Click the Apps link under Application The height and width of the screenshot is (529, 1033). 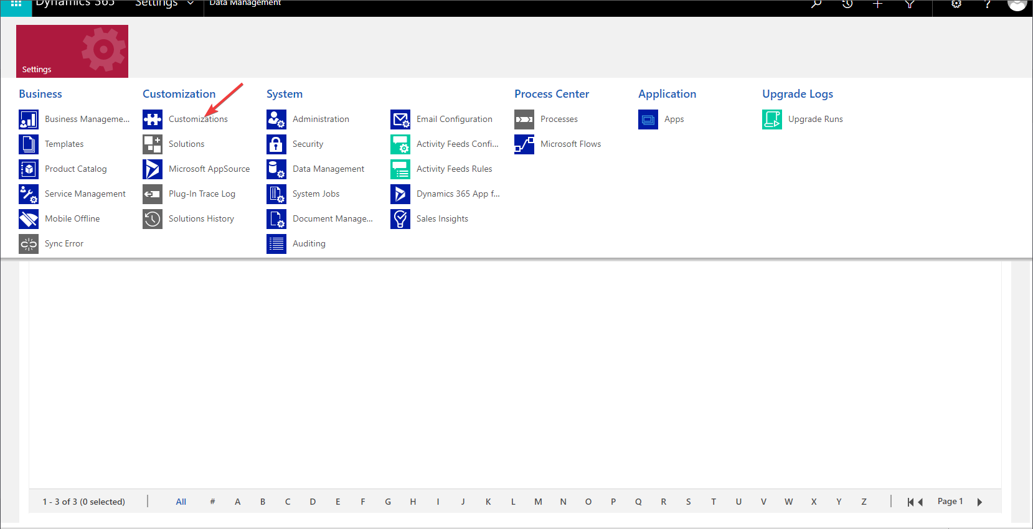[674, 119]
